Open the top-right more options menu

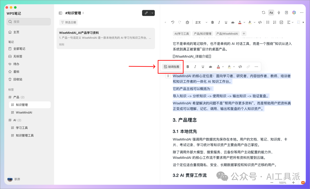(301, 12)
